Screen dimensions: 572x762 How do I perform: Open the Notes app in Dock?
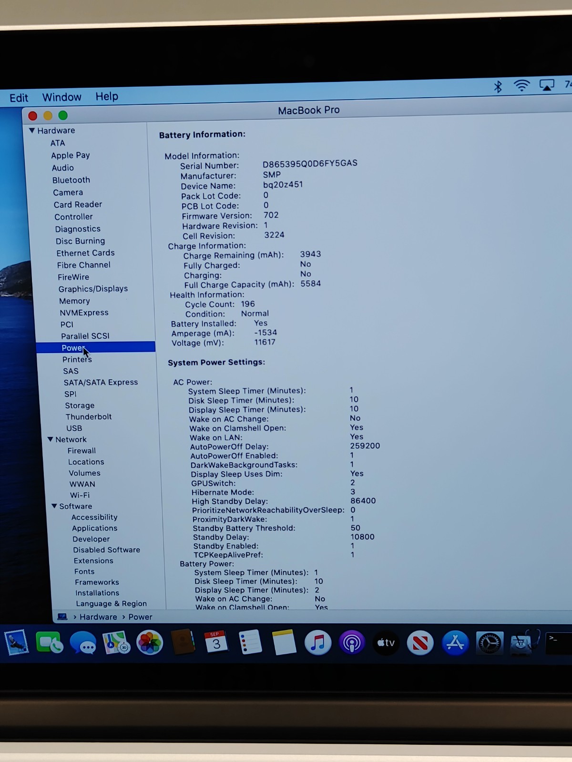(284, 643)
